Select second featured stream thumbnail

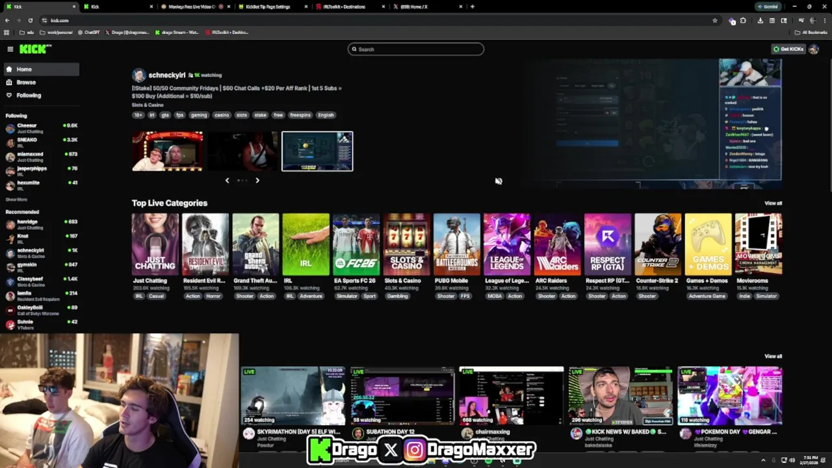point(242,151)
